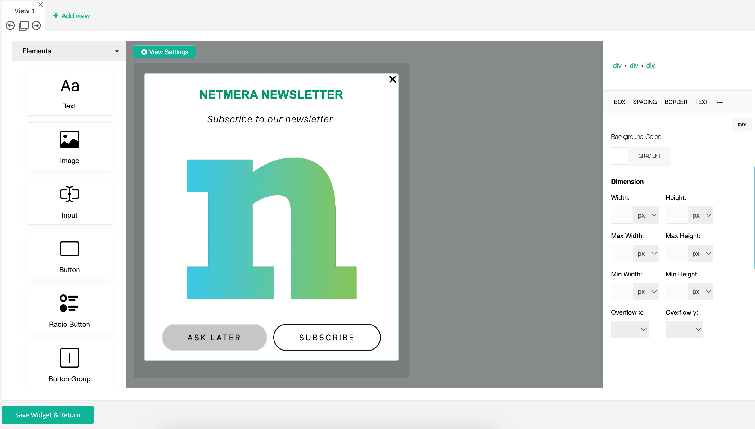755x429 pixels.
Task: Switch to the BORDER tab
Action: 676,102
